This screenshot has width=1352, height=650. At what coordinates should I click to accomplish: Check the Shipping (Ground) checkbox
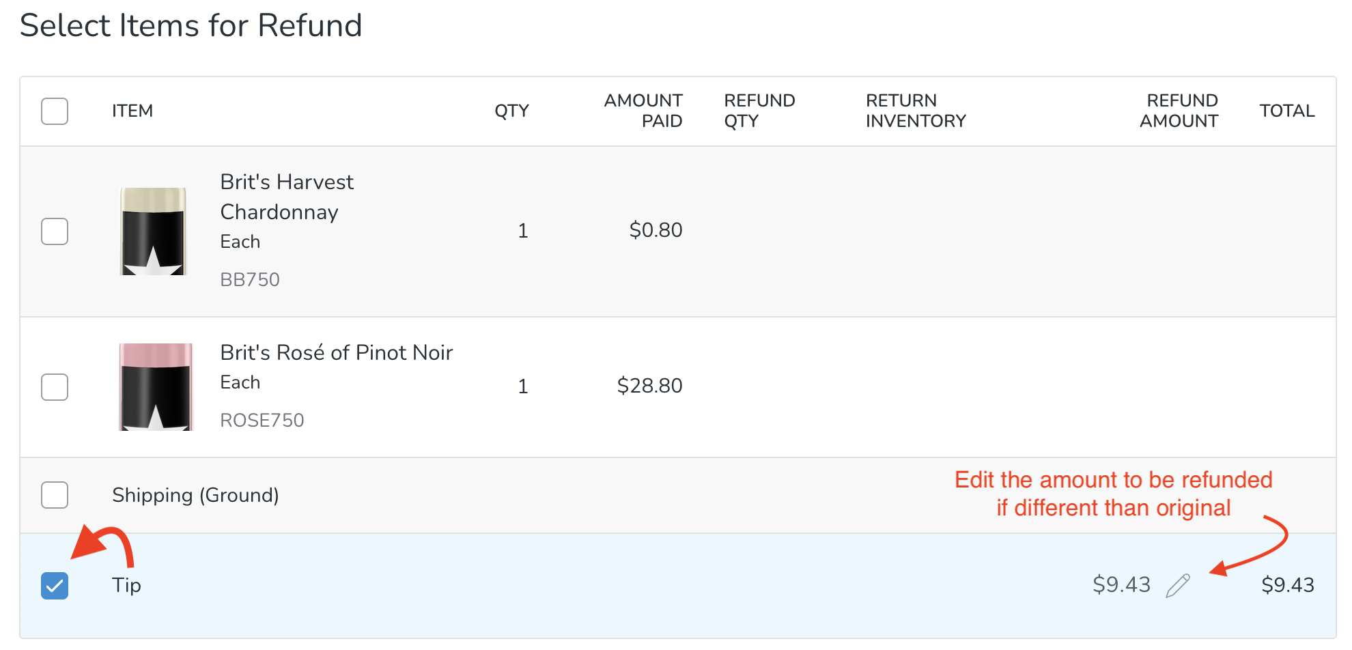tap(55, 495)
